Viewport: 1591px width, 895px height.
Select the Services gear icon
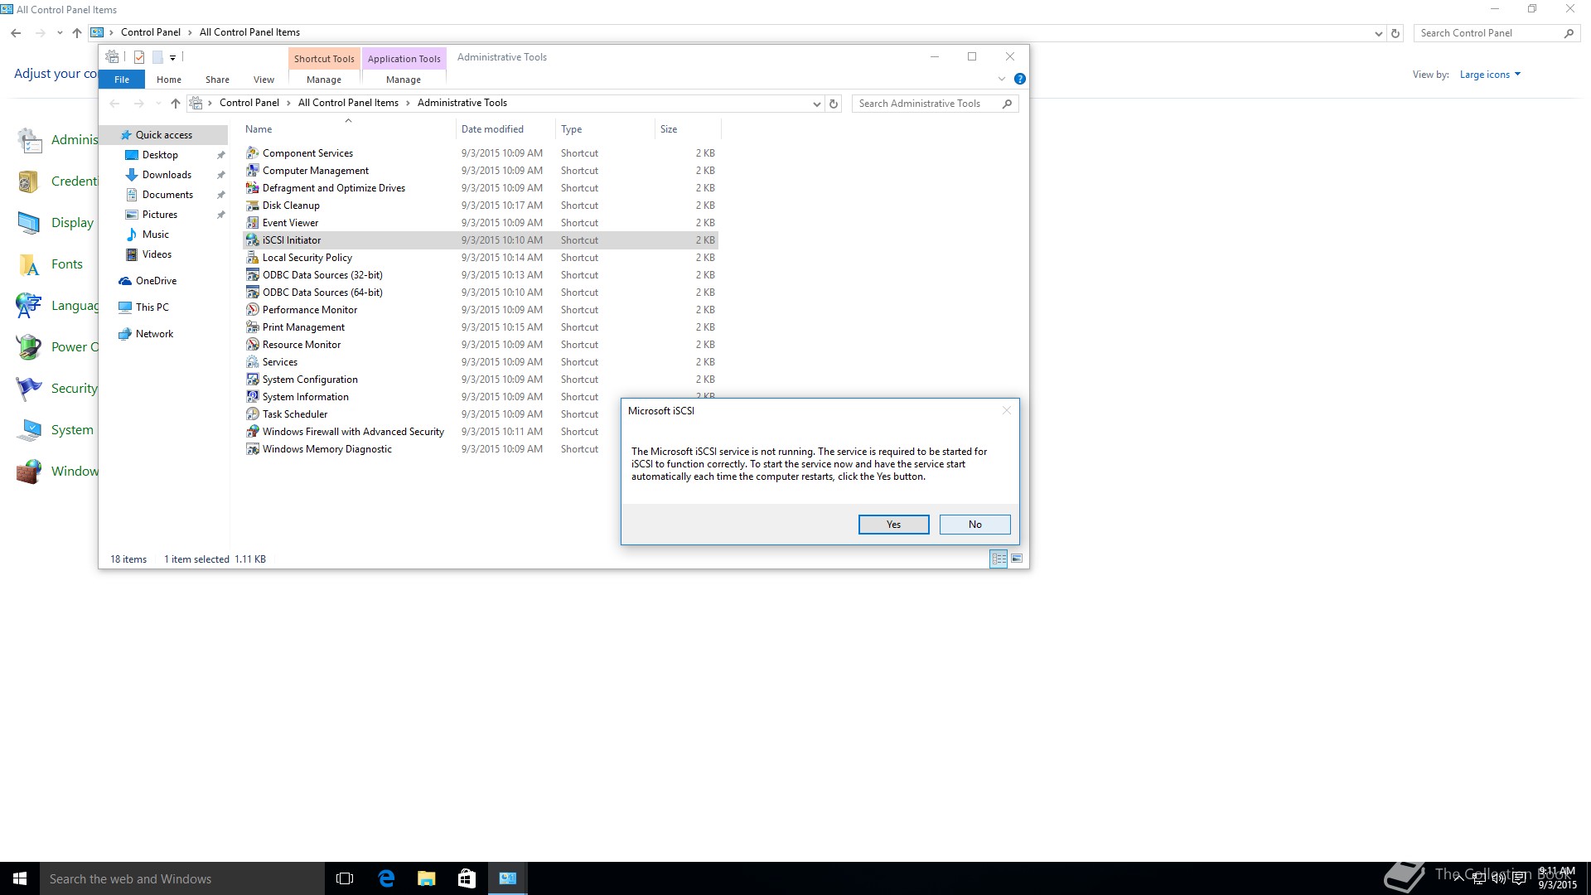253,362
